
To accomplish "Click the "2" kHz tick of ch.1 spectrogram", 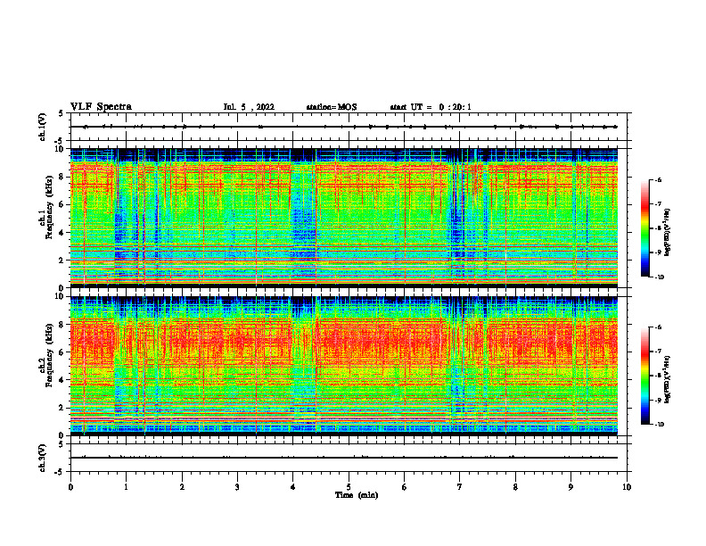I will pyautogui.click(x=62, y=261).
